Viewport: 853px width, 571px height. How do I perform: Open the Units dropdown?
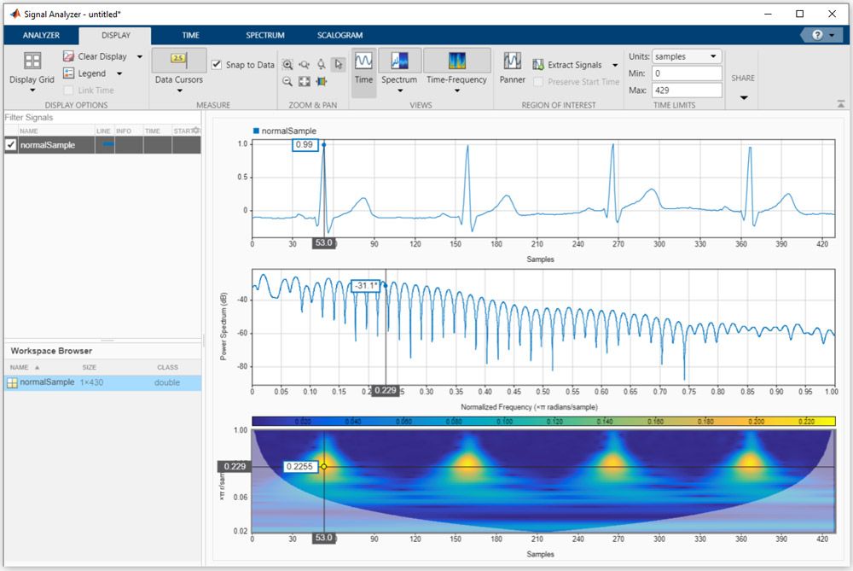pyautogui.click(x=687, y=55)
